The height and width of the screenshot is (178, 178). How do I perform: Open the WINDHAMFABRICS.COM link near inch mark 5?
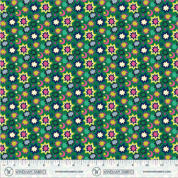click(x=69, y=172)
